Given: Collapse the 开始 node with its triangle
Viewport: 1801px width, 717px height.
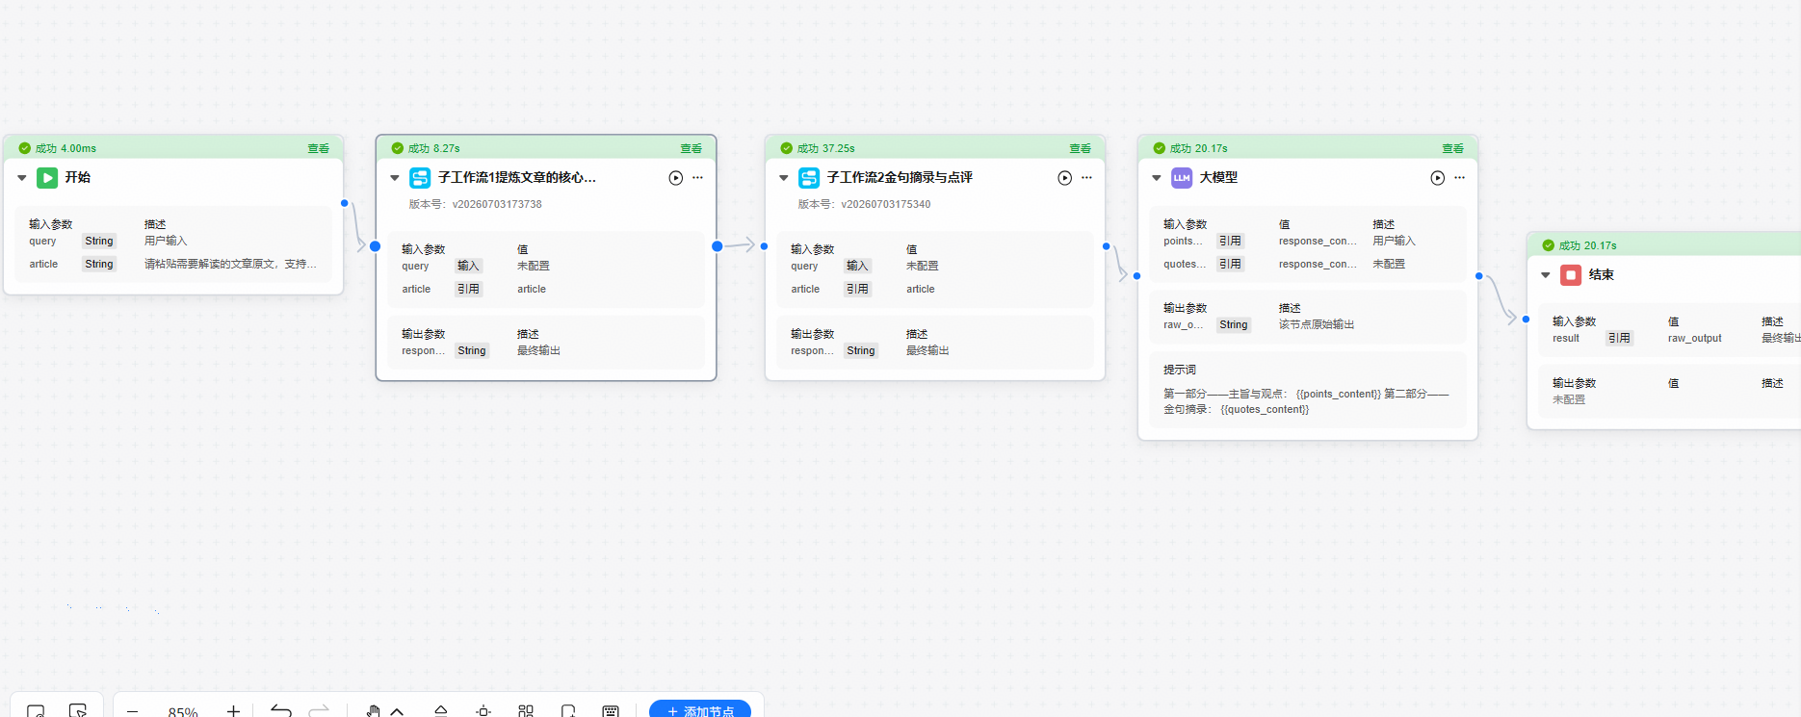Looking at the screenshot, I should tap(22, 178).
